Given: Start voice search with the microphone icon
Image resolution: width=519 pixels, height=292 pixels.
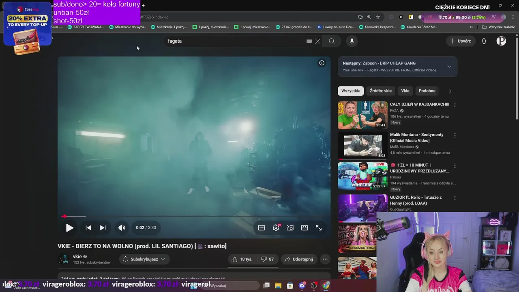Looking at the screenshot, I should [352, 41].
